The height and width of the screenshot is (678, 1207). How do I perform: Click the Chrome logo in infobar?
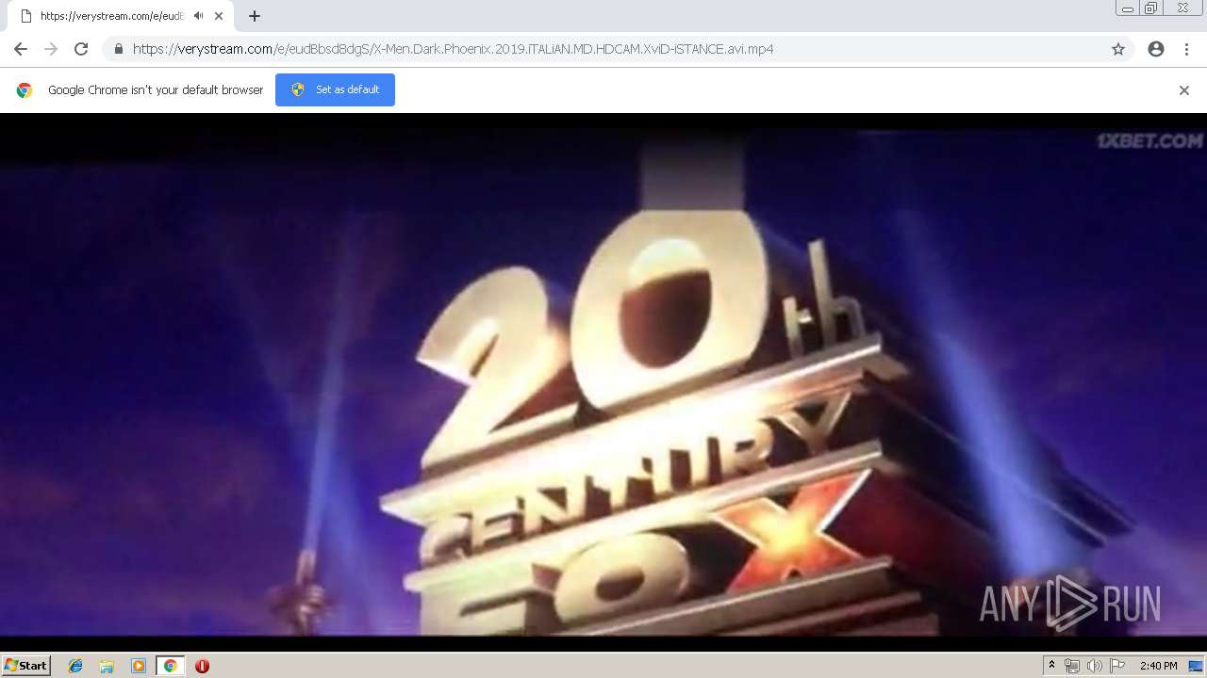pyautogui.click(x=25, y=90)
